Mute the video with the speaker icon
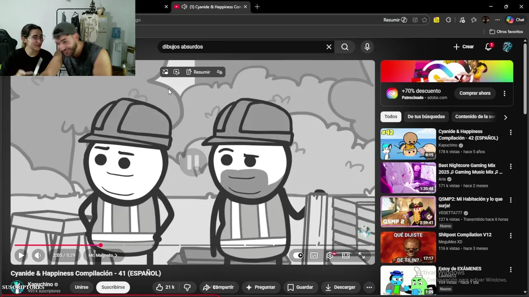The image size is (529, 297). (38, 255)
